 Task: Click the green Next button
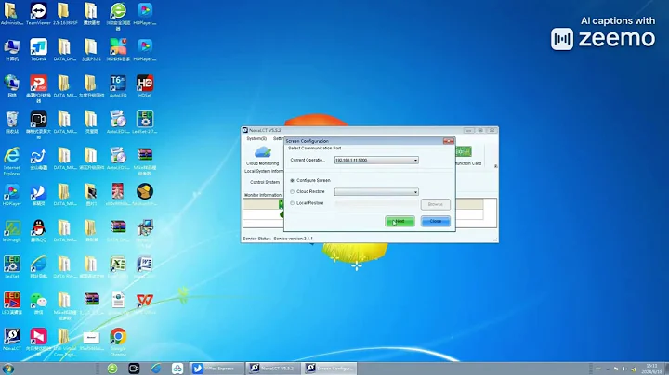point(400,221)
